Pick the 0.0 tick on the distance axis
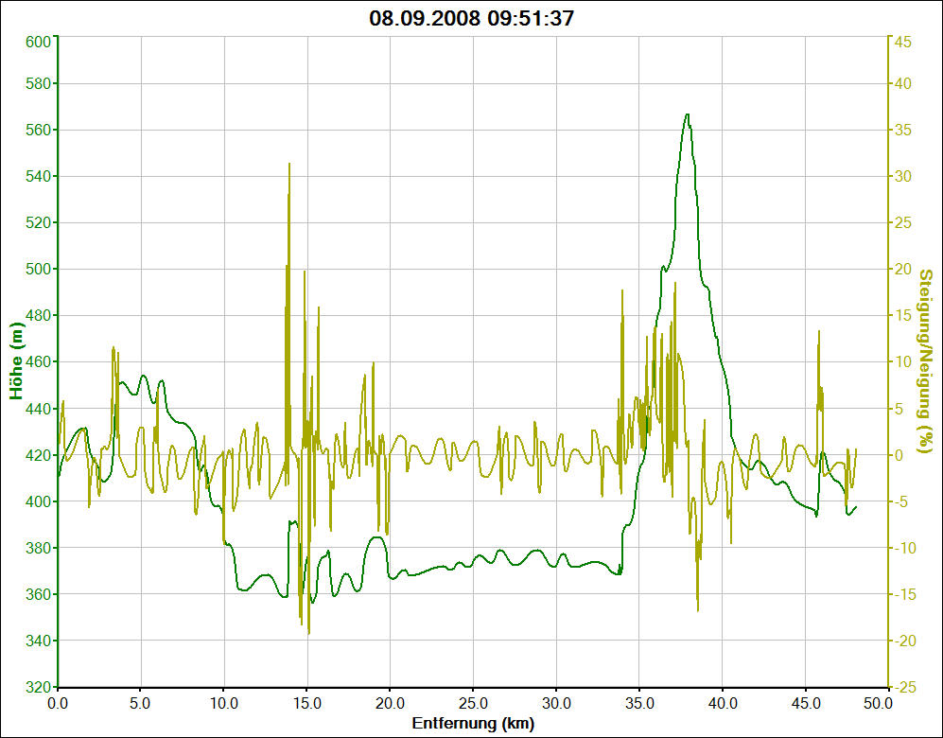Image resolution: width=943 pixels, height=738 pixels. (58, 703)
